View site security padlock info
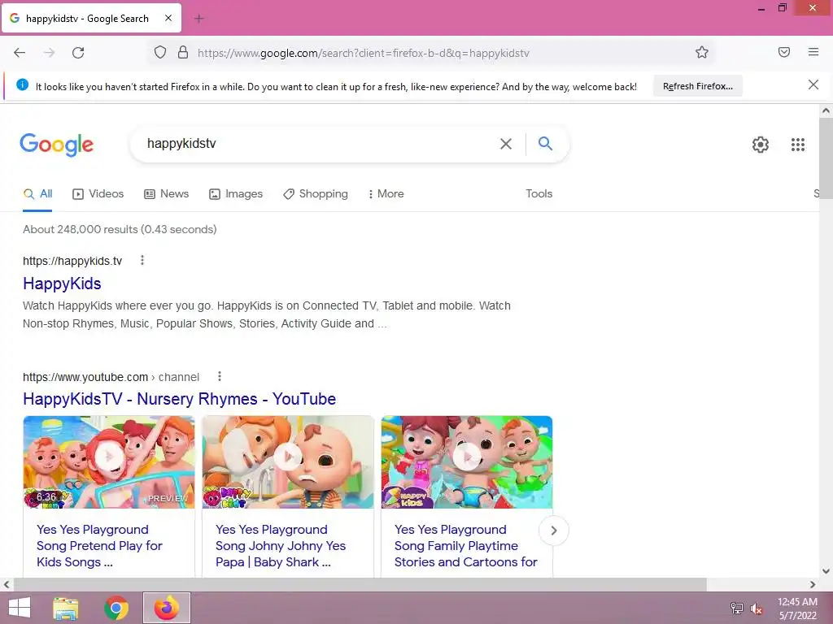 [x=183, y=52]
